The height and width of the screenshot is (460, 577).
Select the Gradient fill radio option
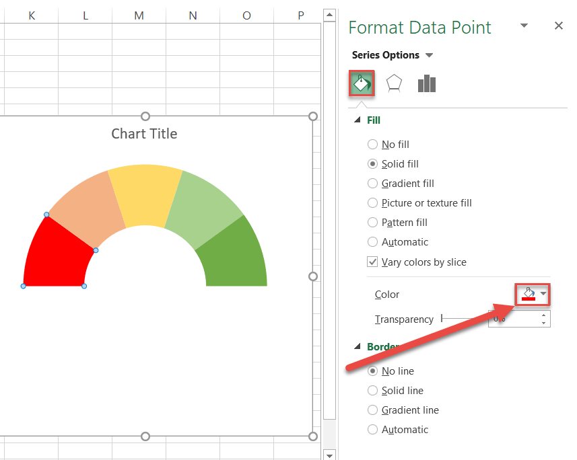point(373,184)
